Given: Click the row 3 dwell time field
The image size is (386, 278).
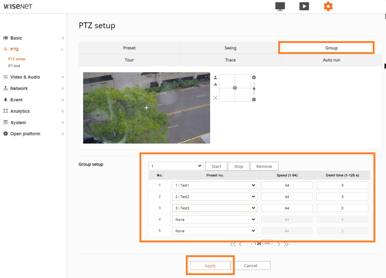Looking at the screenshot, I should tap(342, 208).
